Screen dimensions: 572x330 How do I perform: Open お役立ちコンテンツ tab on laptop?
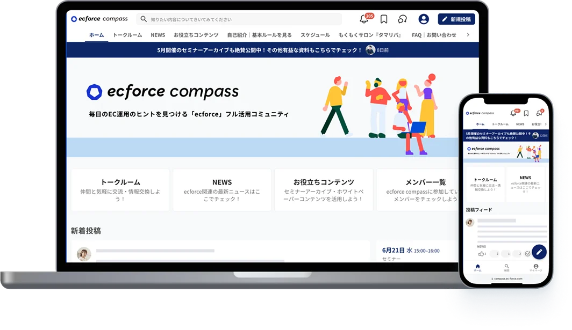coord(196,35)
